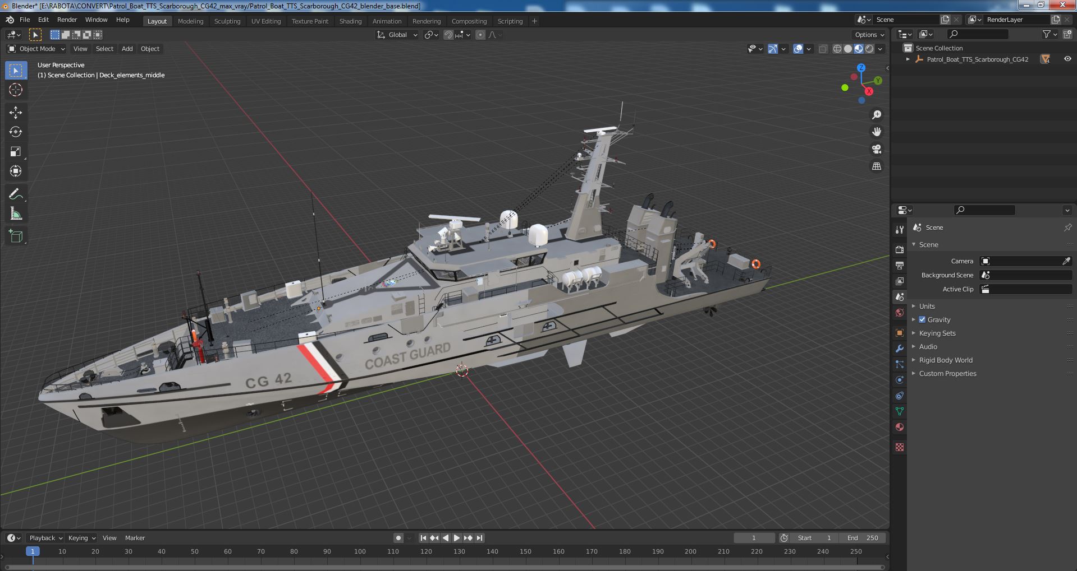
Task: Open the Render properties tab
Action: [900, 249]
